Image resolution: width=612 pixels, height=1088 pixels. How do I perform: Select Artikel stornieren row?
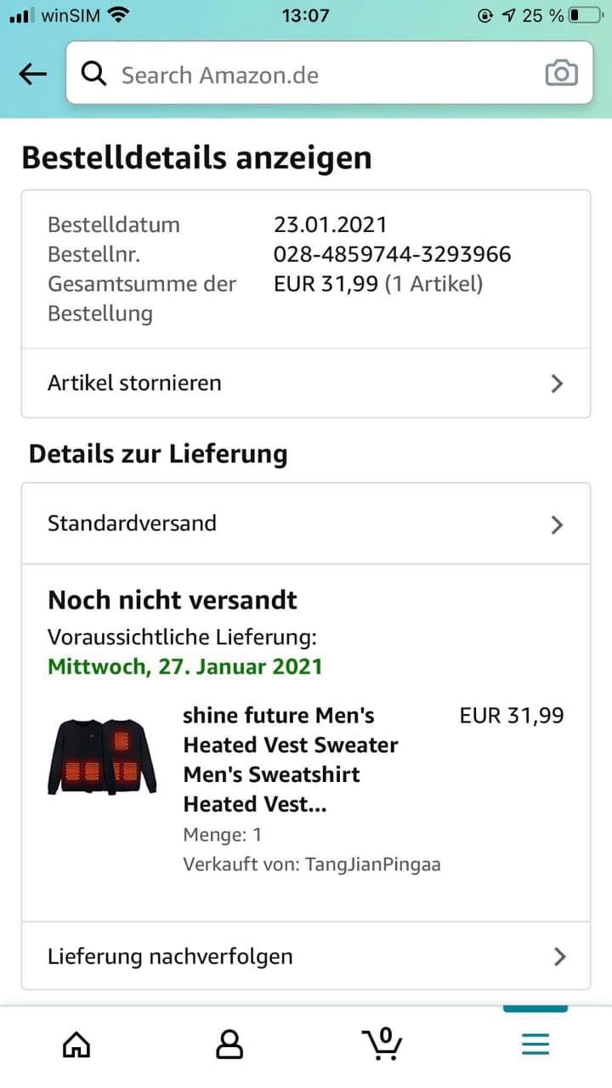click(x=255, y=383)
